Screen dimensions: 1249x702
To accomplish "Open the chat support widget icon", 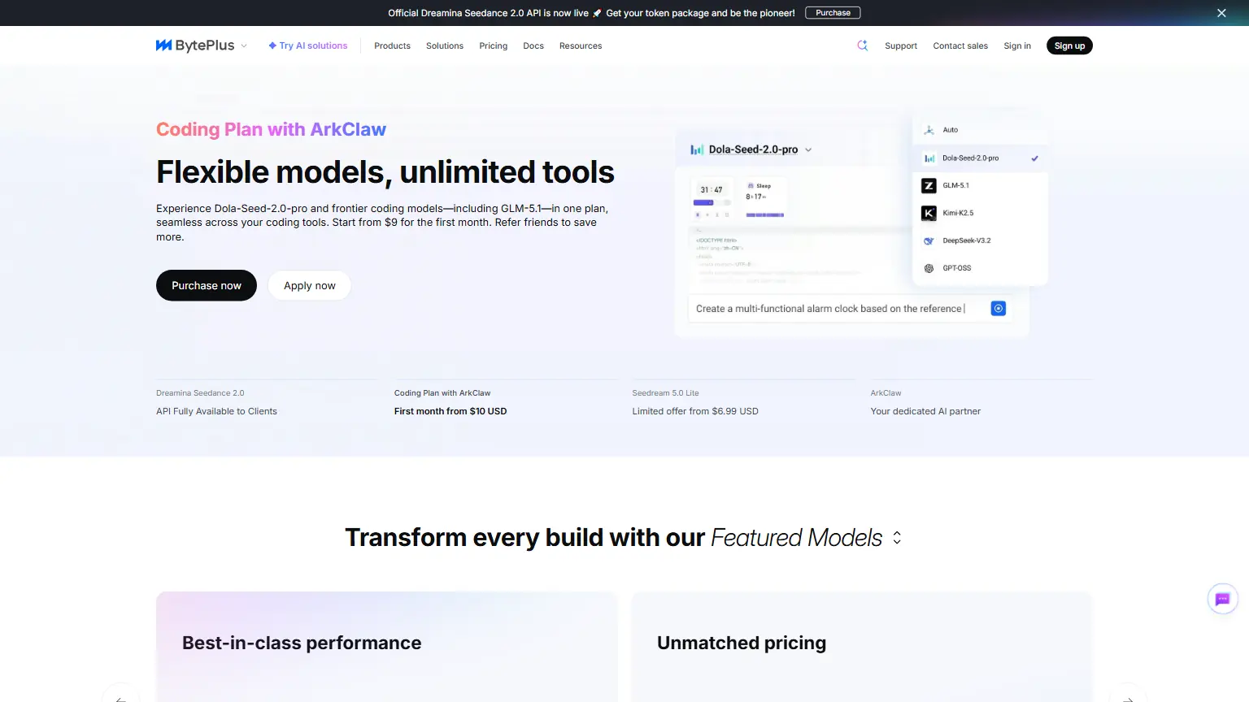I will coord(1222,600).
